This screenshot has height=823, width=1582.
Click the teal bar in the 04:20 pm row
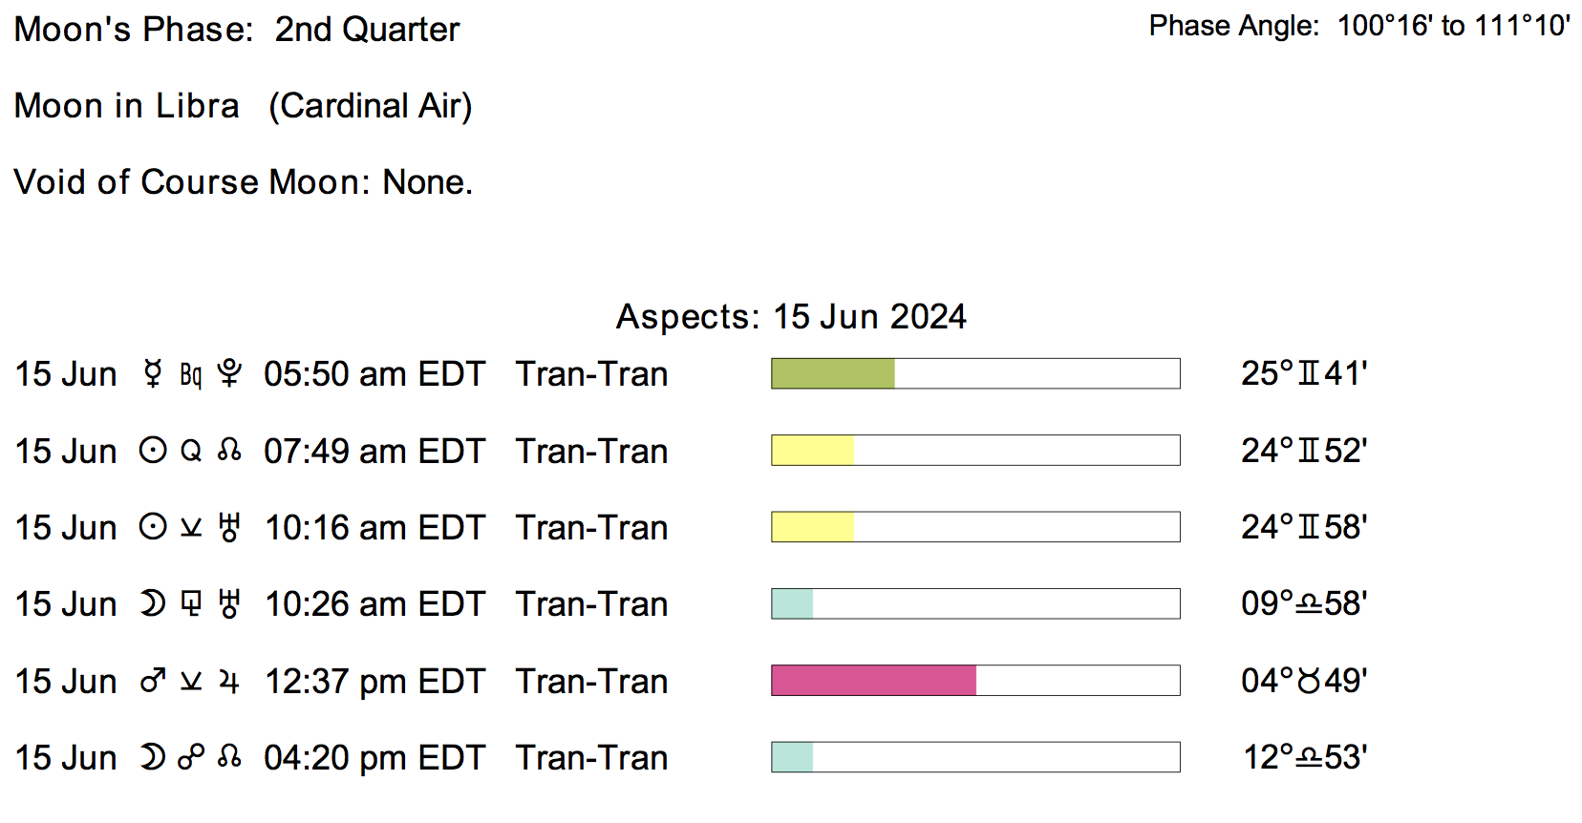792,757
